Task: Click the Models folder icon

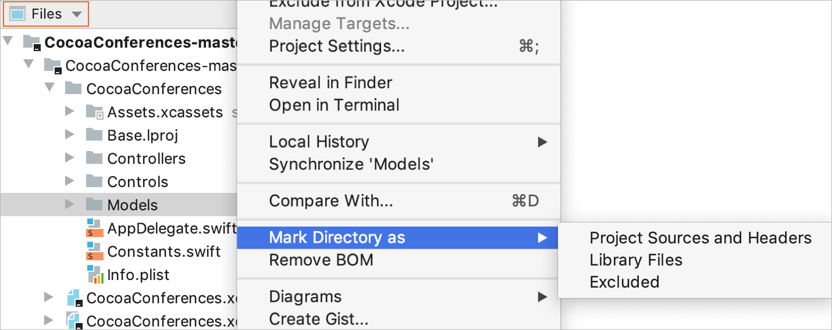Action: [x=94, y=205]
